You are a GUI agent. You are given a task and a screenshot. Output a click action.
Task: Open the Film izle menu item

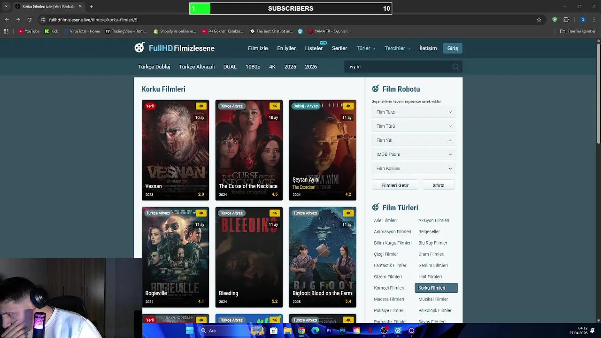pos(258,48)
